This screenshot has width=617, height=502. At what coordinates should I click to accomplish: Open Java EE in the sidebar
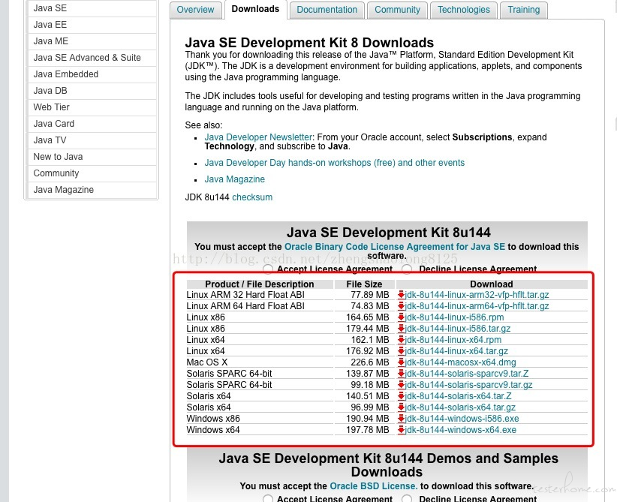(92, 25)
